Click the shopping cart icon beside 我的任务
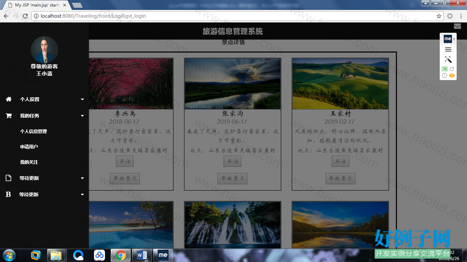This screenshot has height=262, width=467. [x=9, y=116]
